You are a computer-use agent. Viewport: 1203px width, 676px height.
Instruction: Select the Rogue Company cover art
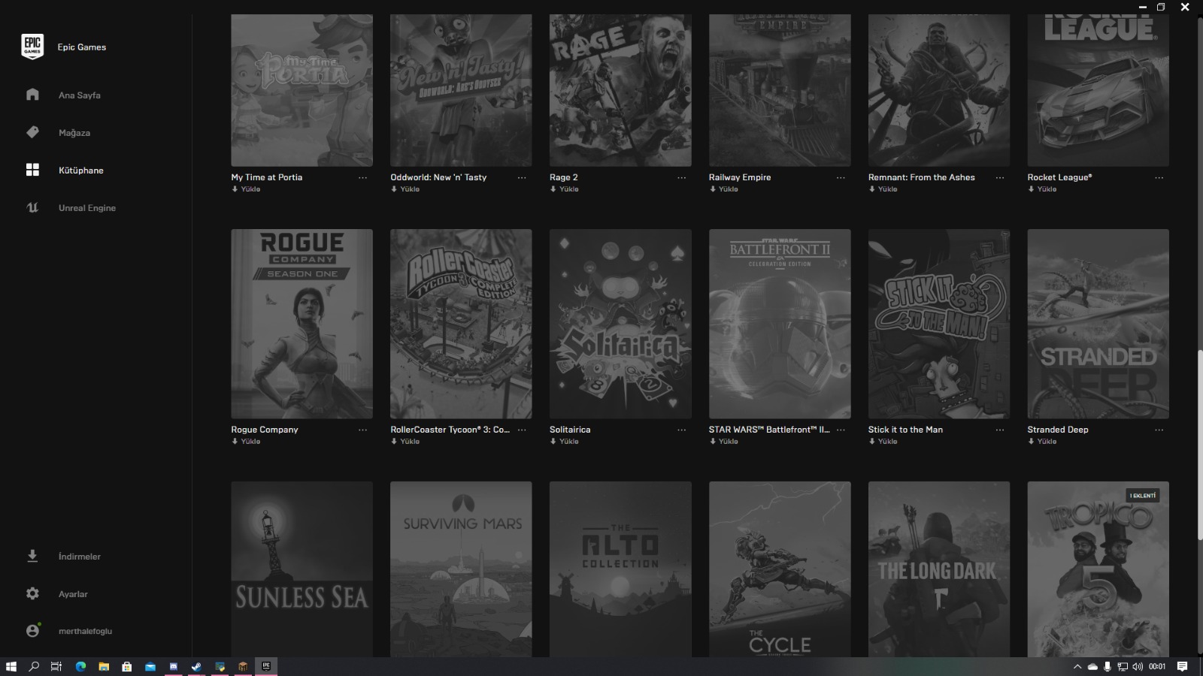click(302, 324)
